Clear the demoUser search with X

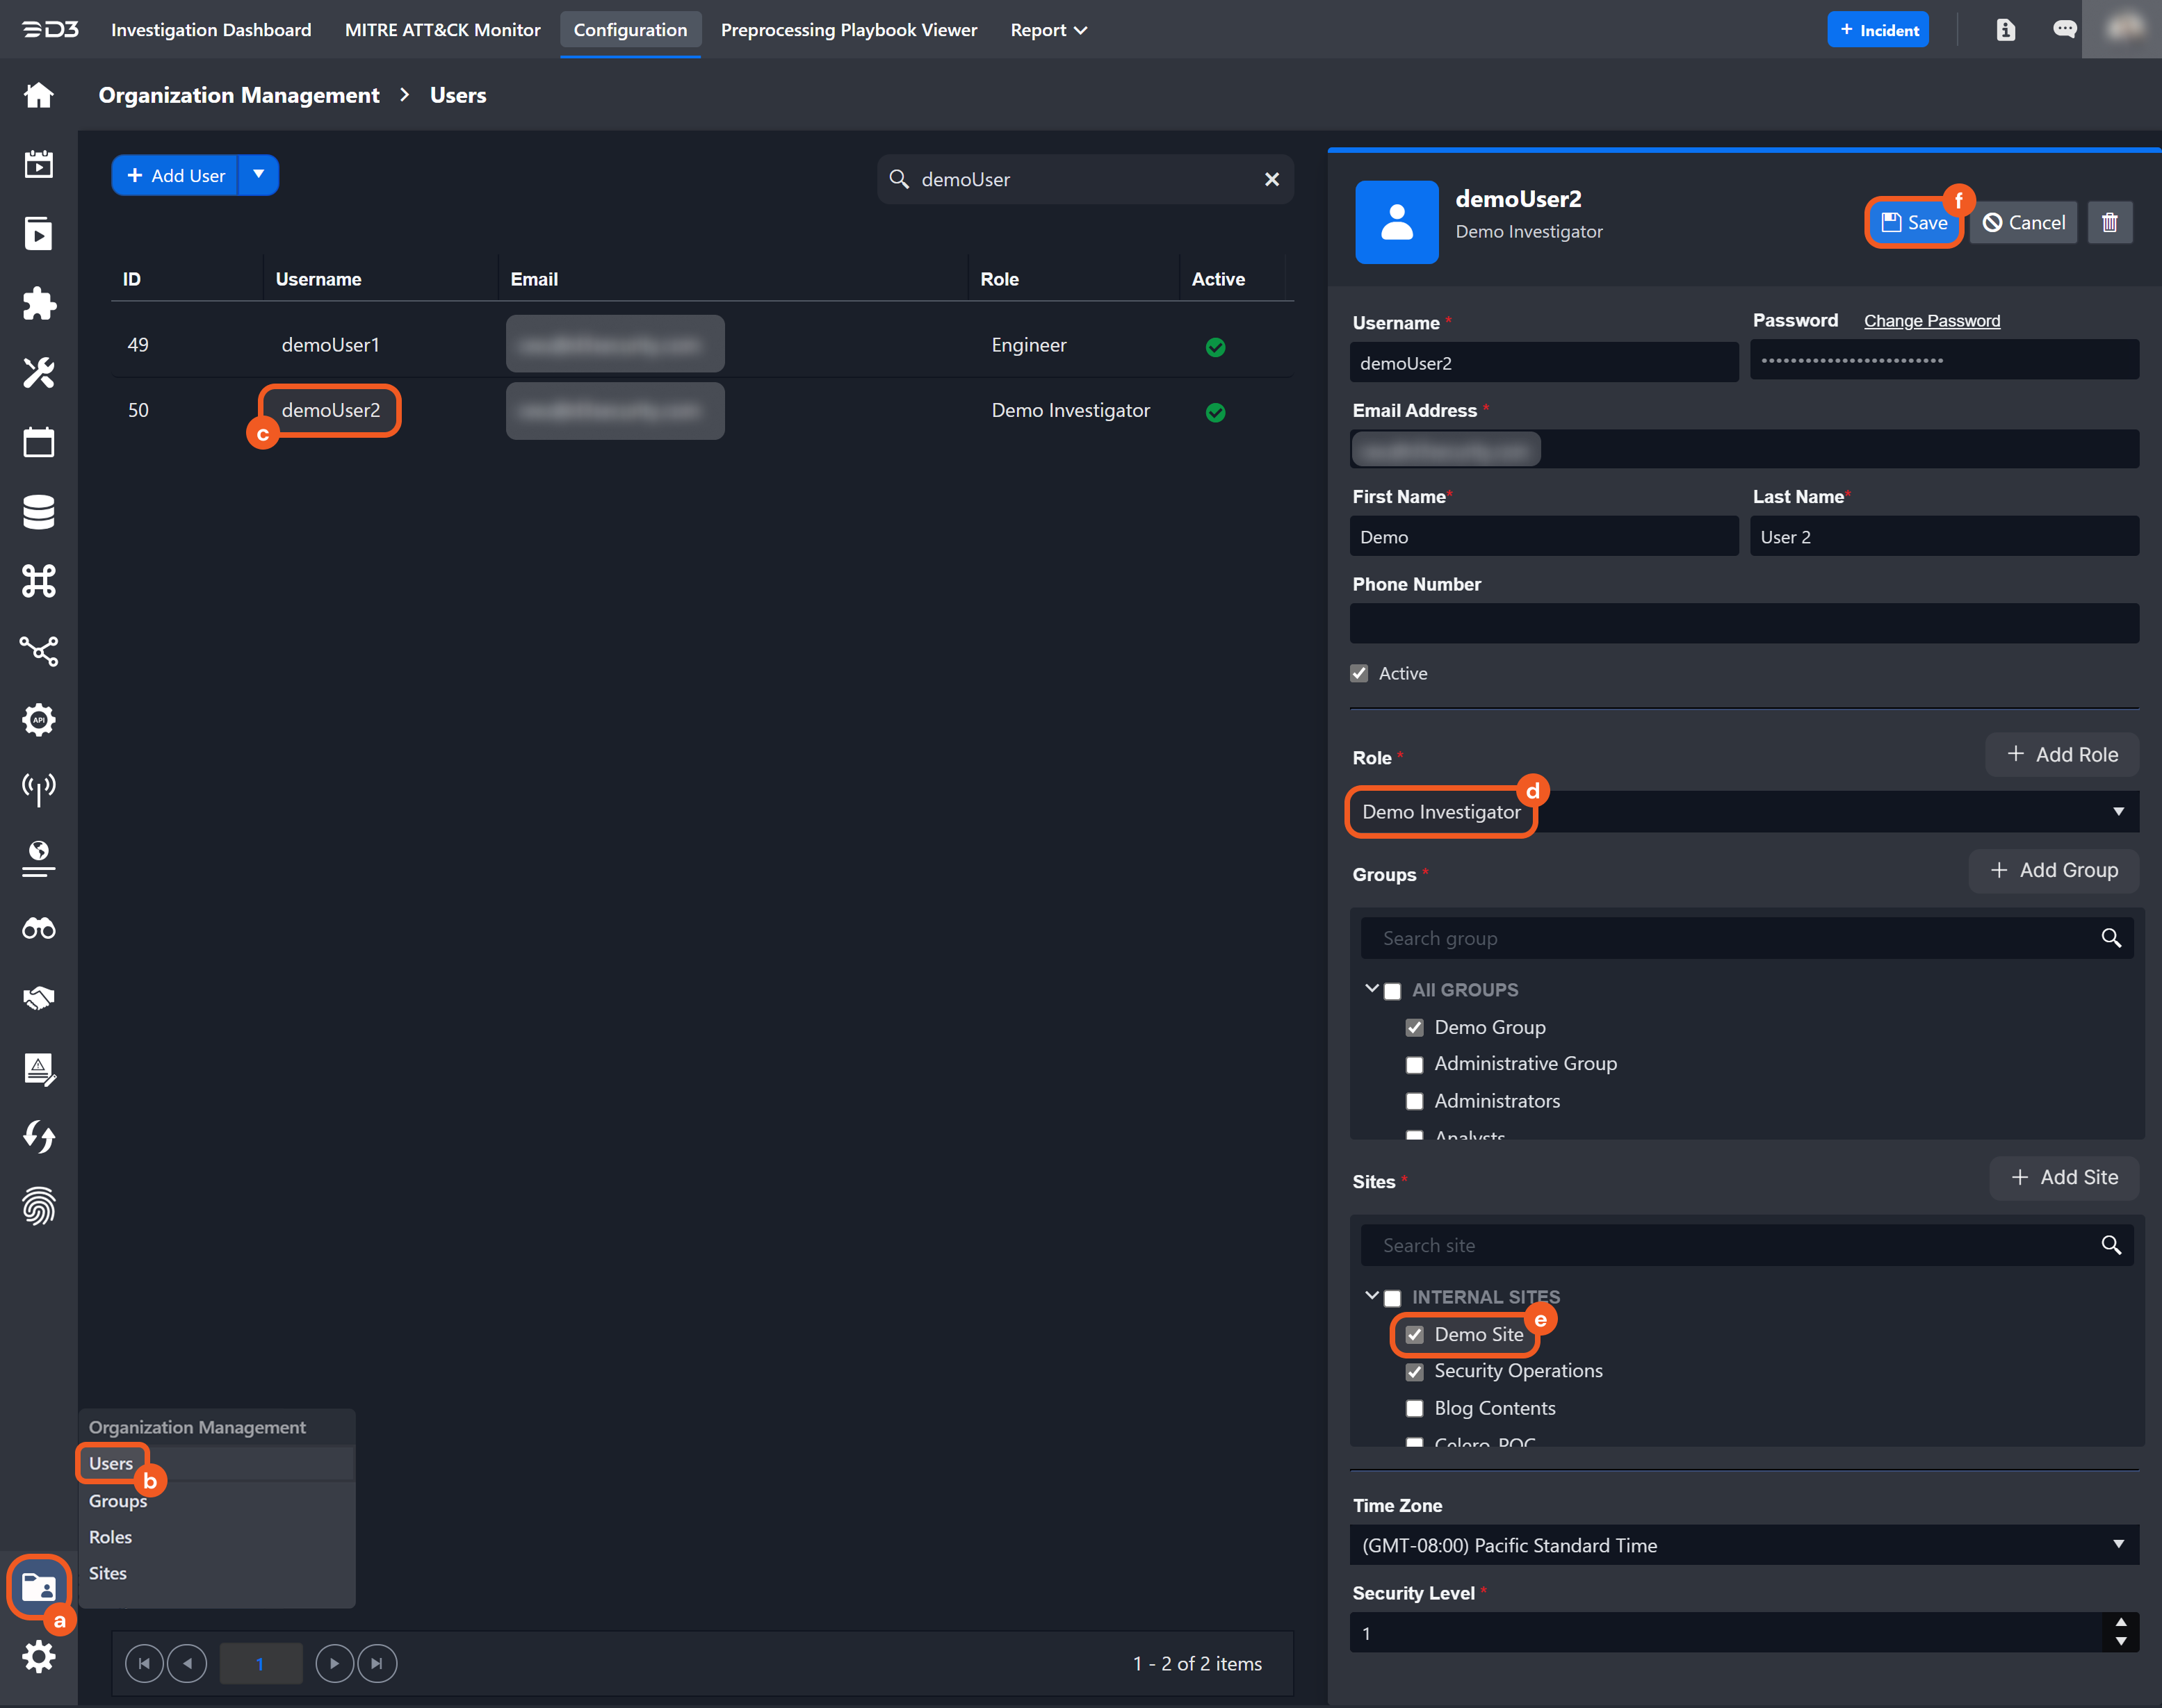click(1271, 179)
